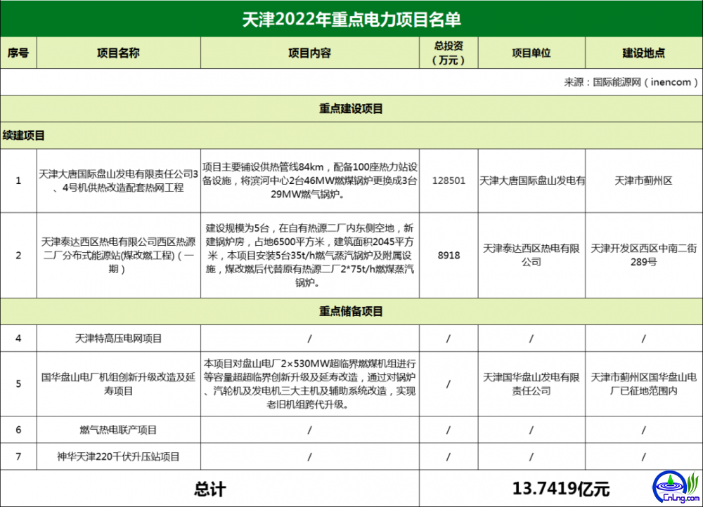
Task: Select the total amount 13.7419亿元
Action: 561,489
